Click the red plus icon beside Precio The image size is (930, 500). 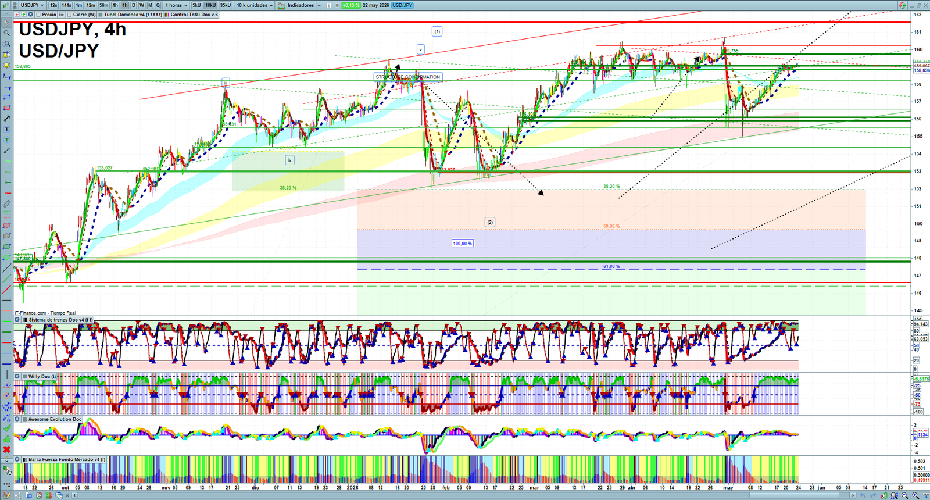point(17,15)
